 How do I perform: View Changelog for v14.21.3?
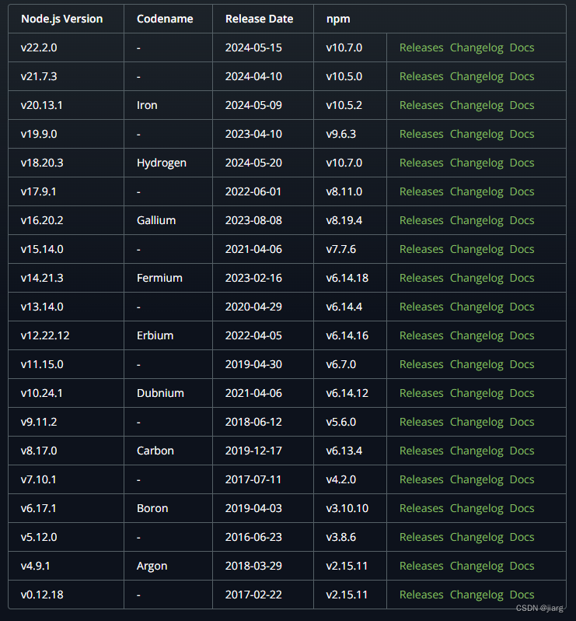pyautogui.click(x=477, y=279)
